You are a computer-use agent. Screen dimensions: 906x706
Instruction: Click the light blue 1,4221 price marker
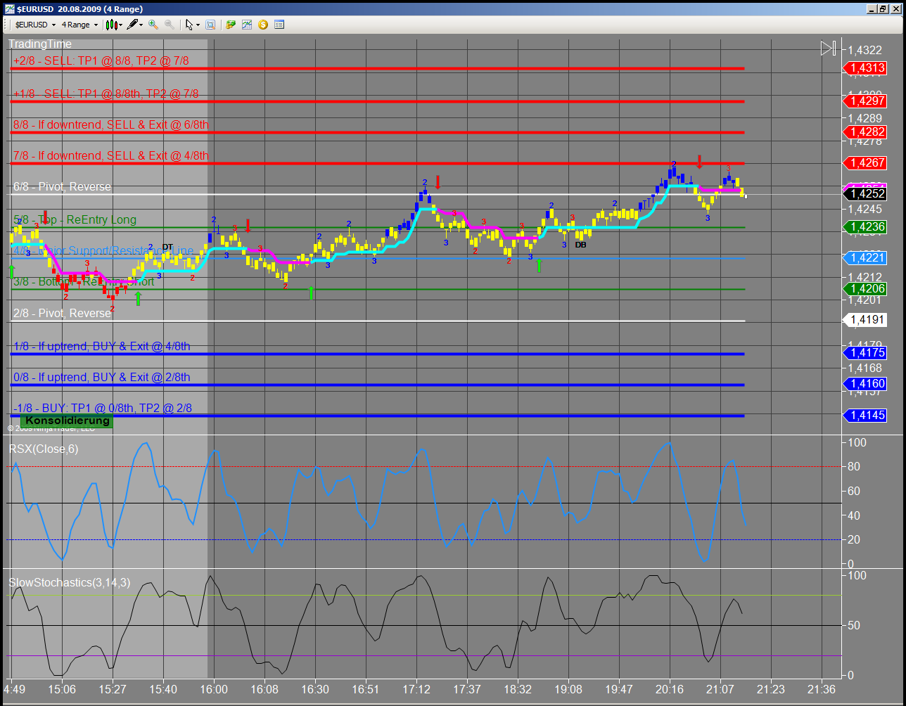click(x=864, y=258)
